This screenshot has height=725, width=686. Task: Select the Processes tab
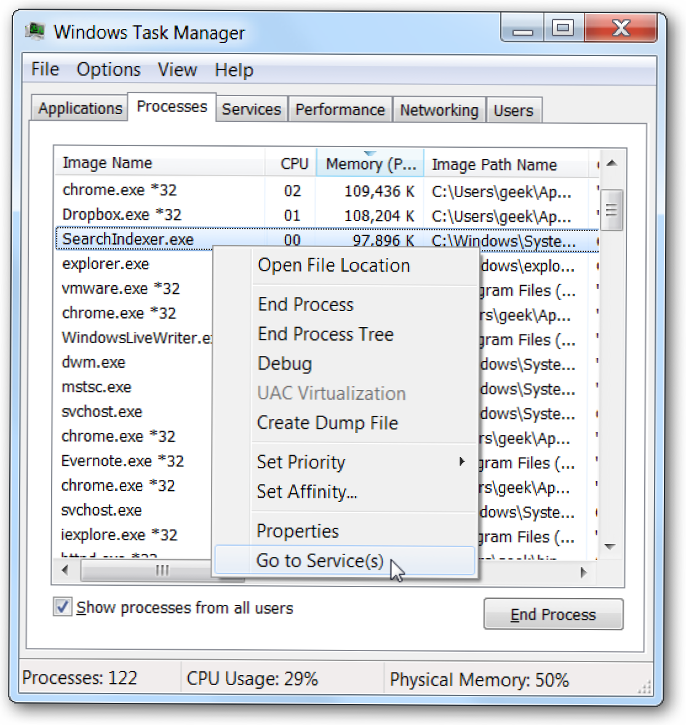(172, 107)
